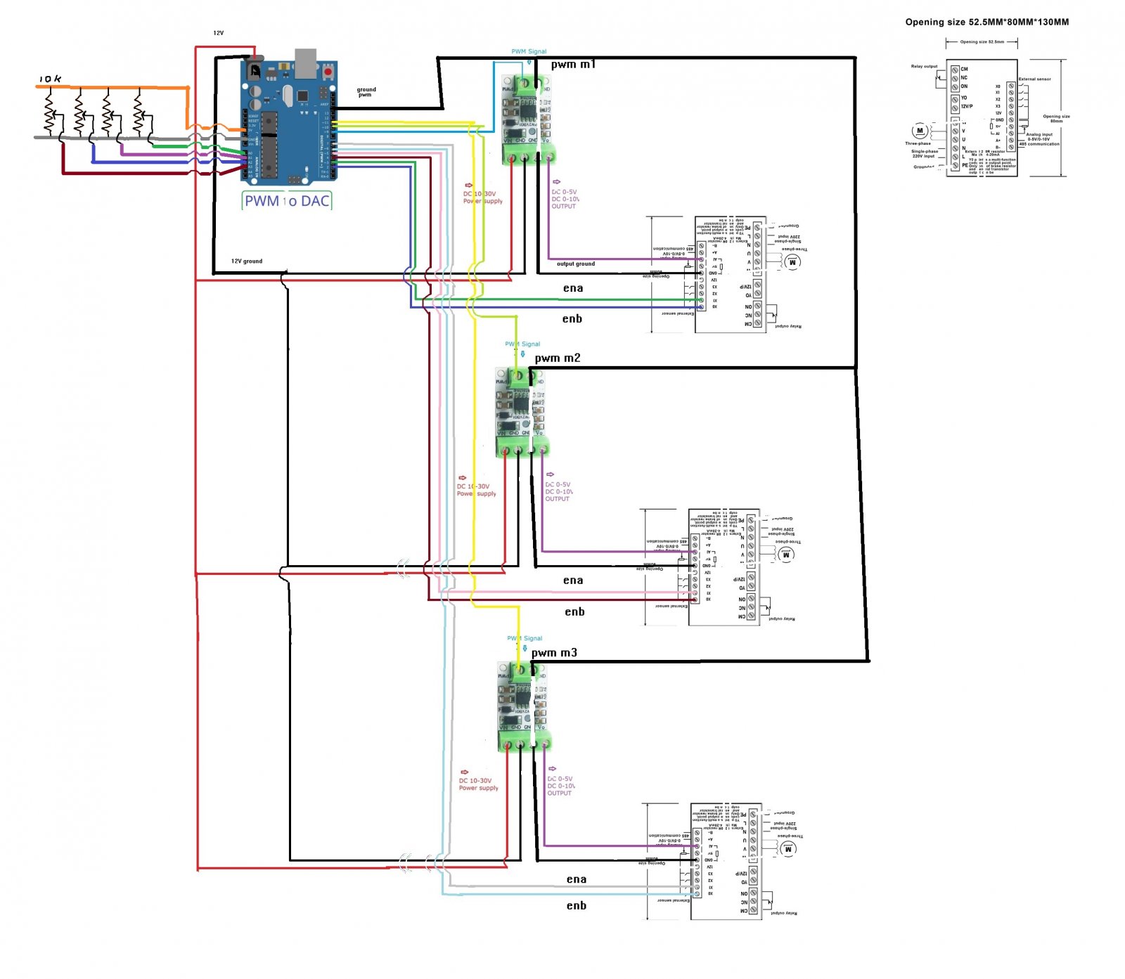Click 'DC 10-30V Power supply' text below pwm m2 module
Viewport: 1125px width, 979px height.
(476, 490)
